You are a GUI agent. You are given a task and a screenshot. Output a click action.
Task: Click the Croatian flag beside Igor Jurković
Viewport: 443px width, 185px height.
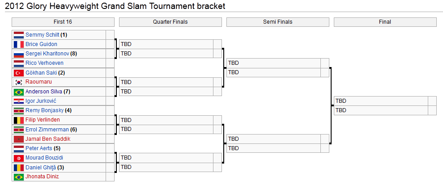[x=18, y=101]
